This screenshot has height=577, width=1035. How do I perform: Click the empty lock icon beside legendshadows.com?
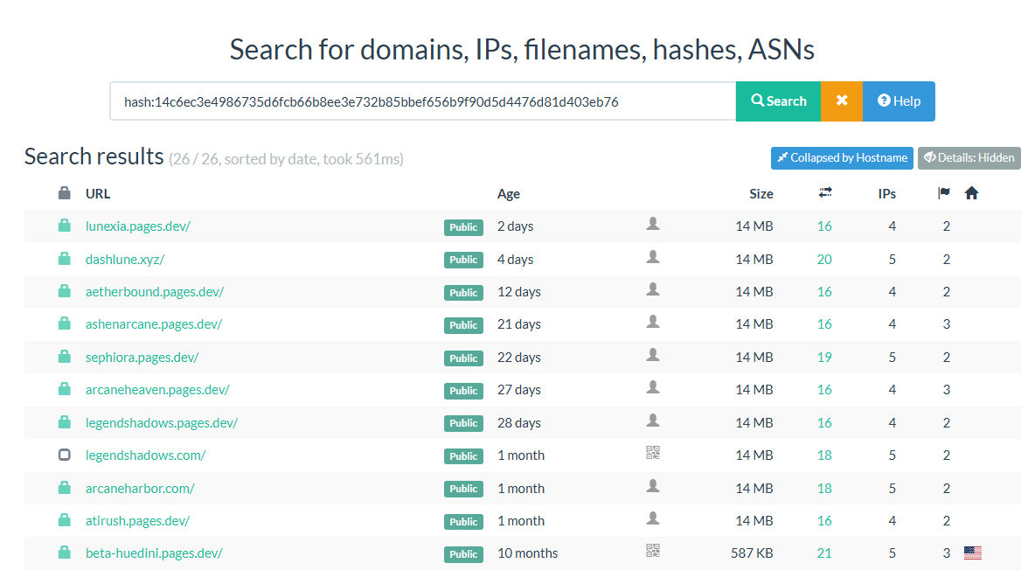pos(64,455)
